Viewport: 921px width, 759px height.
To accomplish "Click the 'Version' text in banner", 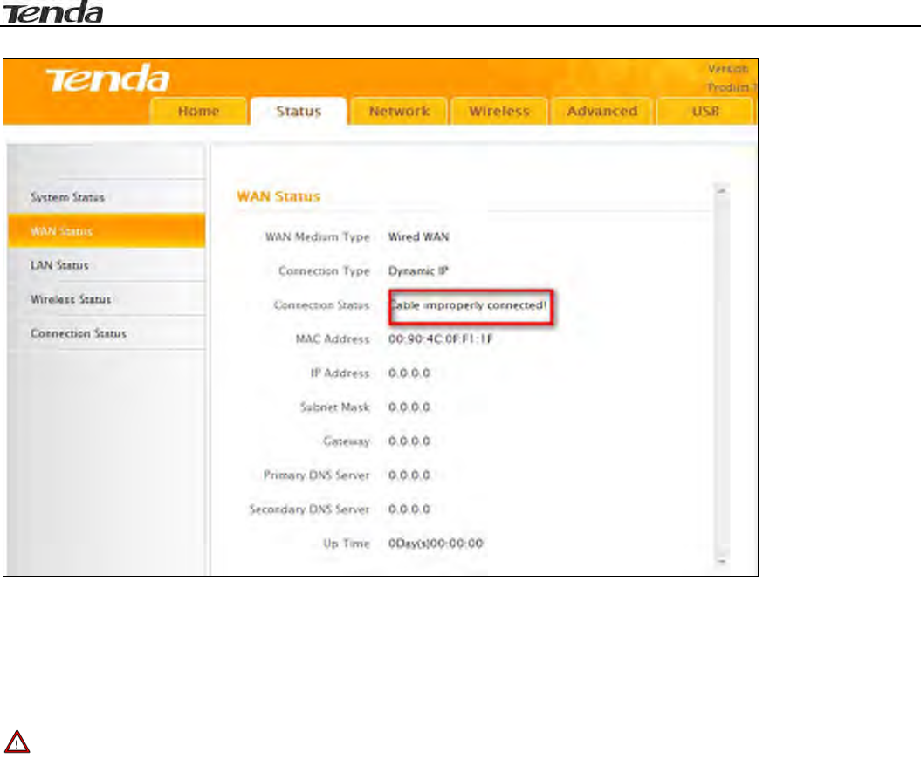I will pos(728,69).
